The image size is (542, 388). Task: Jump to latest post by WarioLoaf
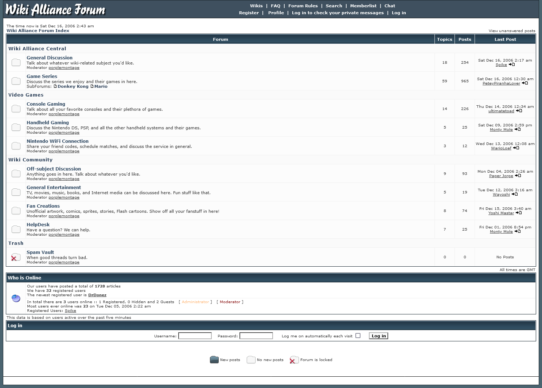coord(516,148)
